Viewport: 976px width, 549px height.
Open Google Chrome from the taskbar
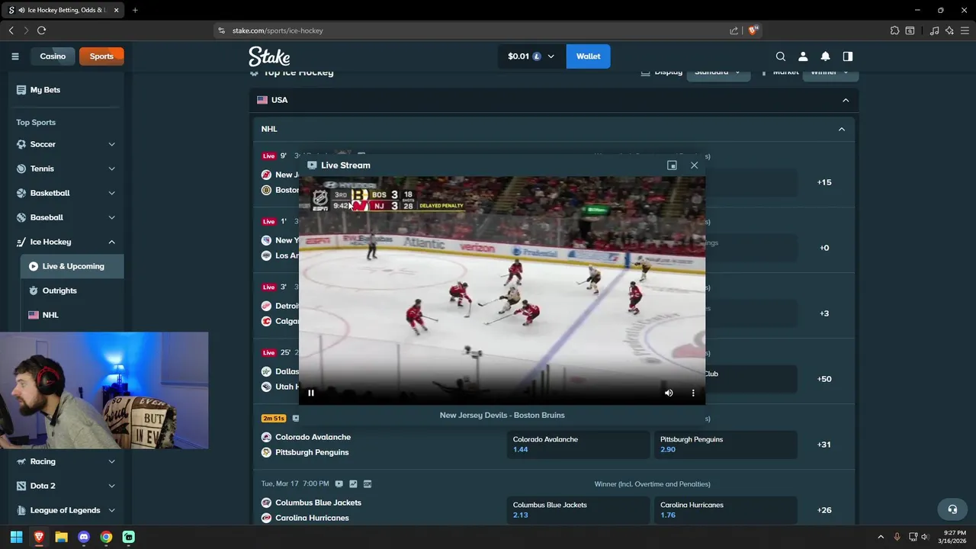pos(106,537)
